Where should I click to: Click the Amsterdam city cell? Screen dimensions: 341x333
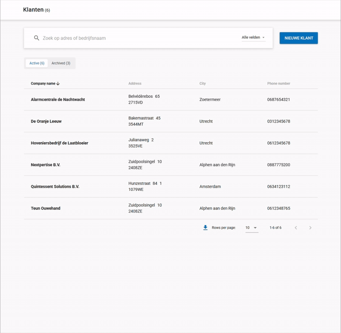tap(210, 187)
